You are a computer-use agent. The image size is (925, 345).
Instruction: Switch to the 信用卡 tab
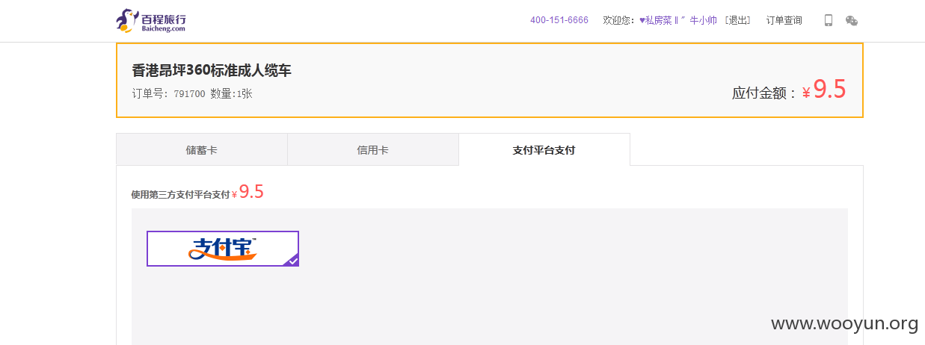tap(373, 149)
